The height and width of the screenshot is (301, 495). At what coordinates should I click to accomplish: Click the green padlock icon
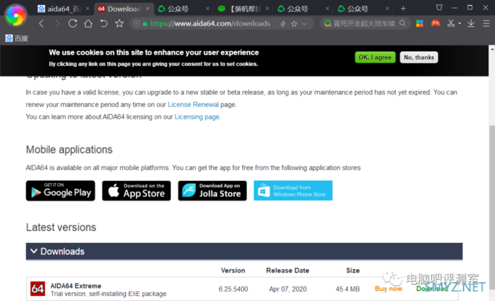pyautogui.click(x=145, y=24)
